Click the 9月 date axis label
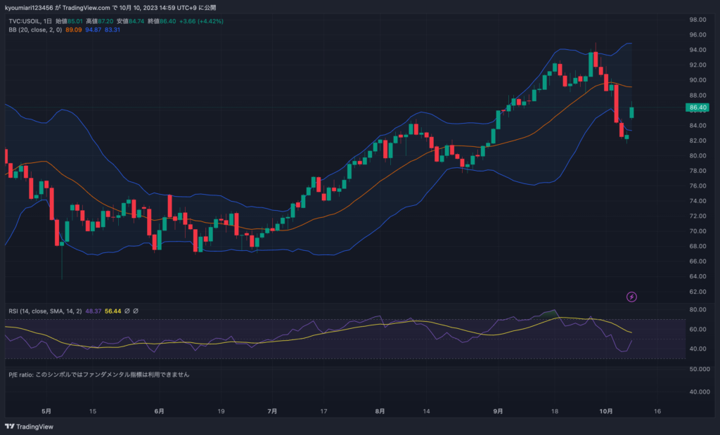This screenshot has height=435, width=720. tap(498, 411)
